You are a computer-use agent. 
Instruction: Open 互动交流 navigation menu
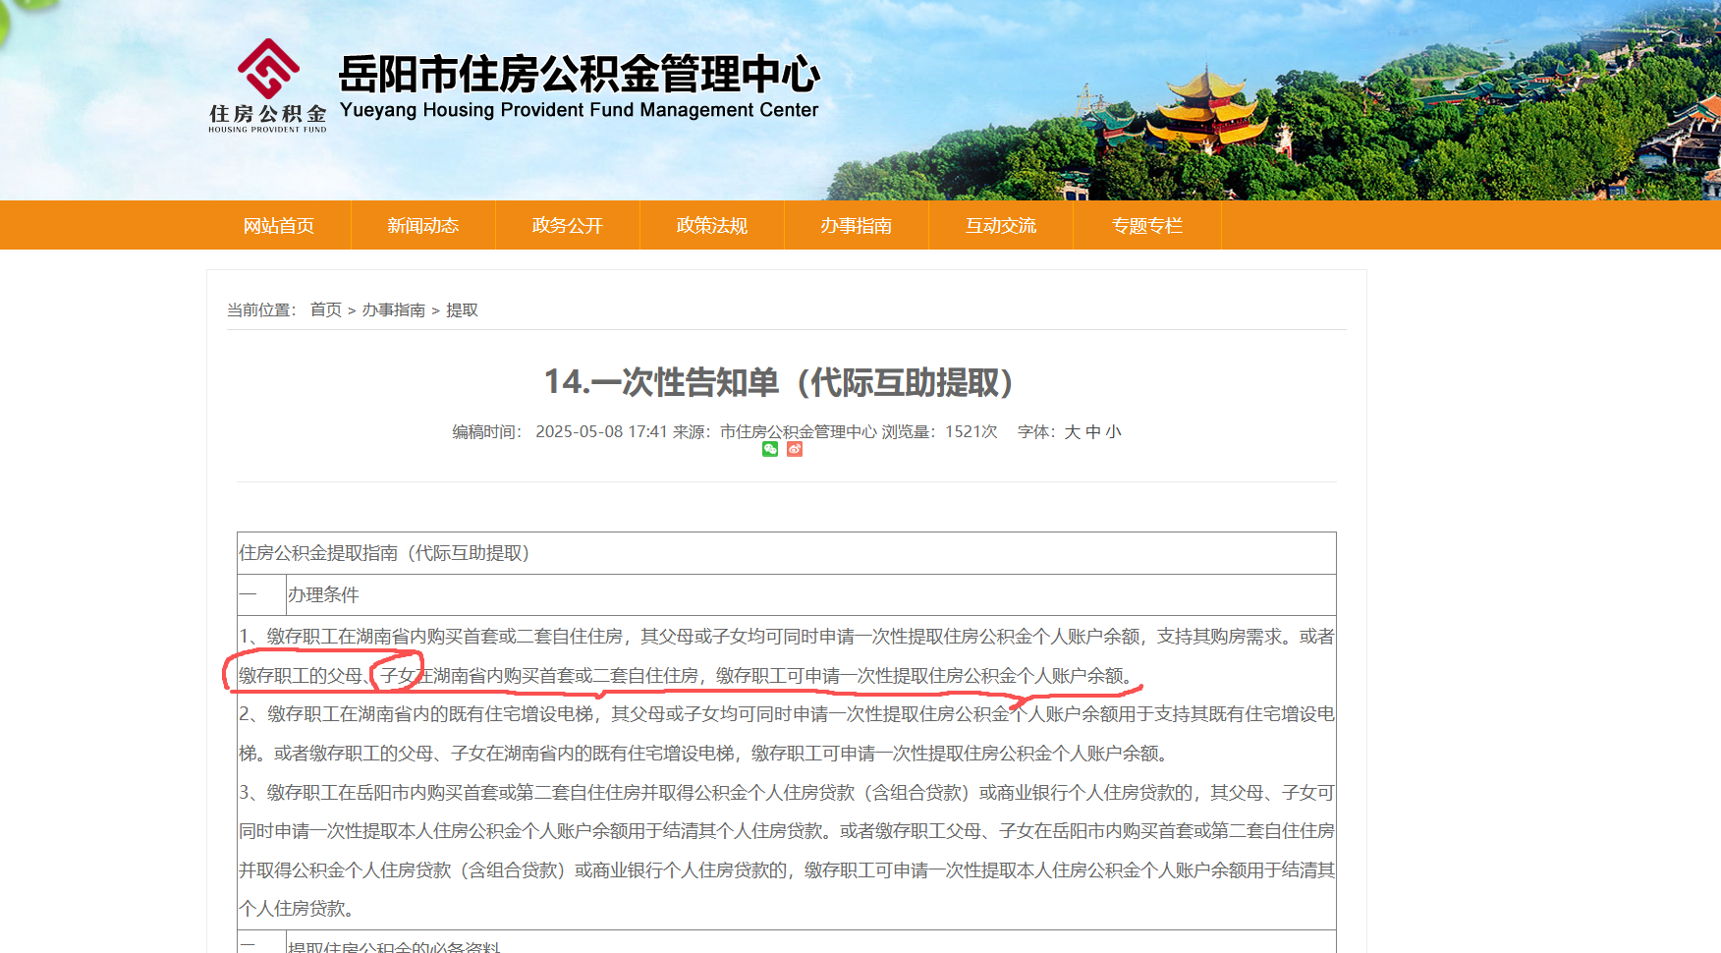[1001, 226]
